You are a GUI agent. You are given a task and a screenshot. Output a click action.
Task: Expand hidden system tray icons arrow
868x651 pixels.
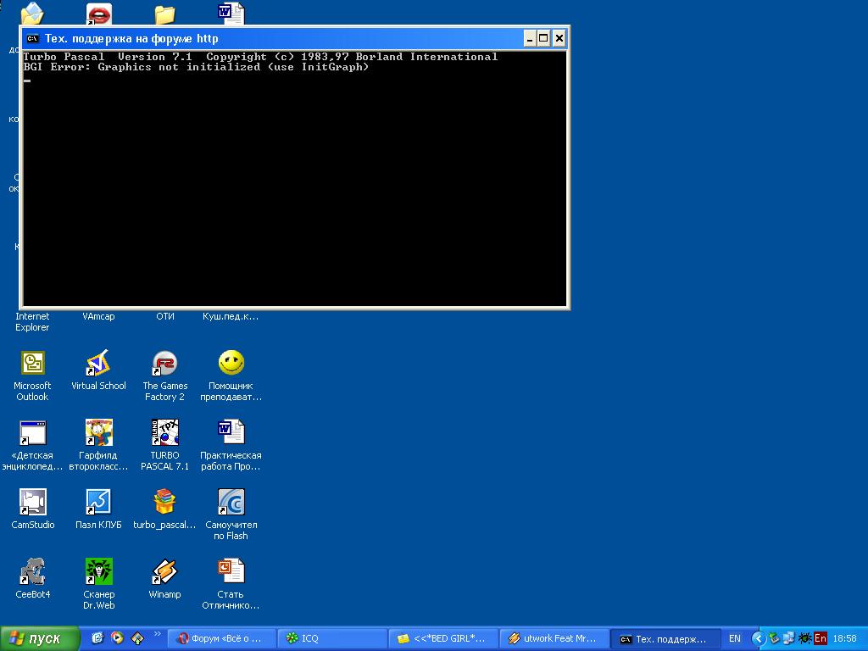[759, 638]
